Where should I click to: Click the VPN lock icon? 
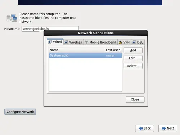coord(120,42)
